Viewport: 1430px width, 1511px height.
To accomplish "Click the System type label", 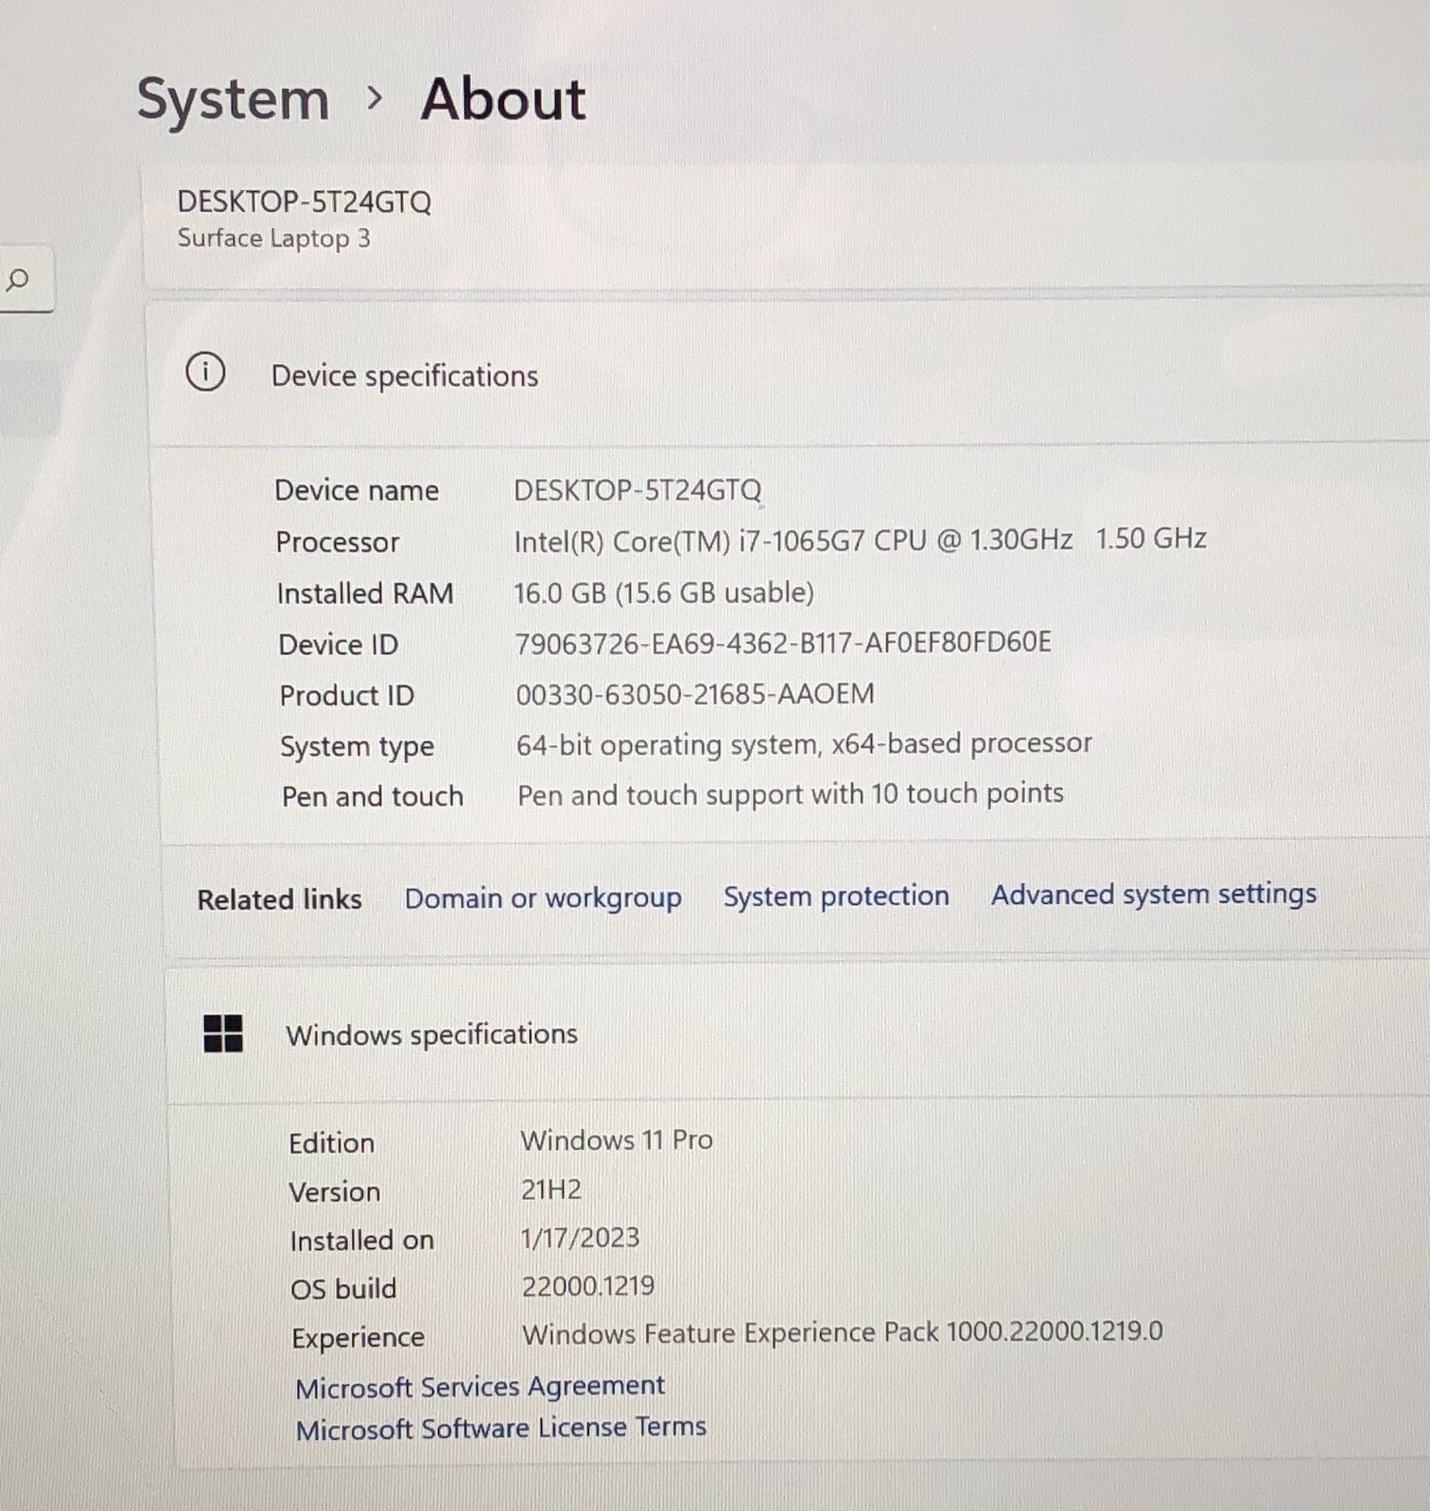I will (x=357, y=747).
